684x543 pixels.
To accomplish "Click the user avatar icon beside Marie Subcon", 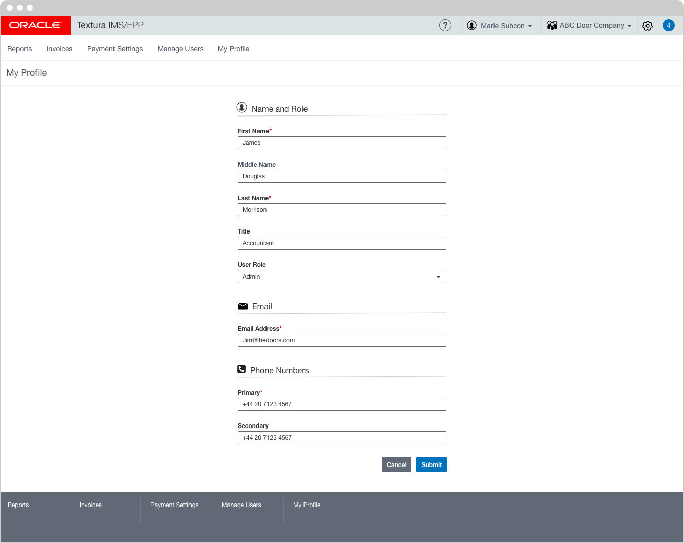I will coord(471,25).
